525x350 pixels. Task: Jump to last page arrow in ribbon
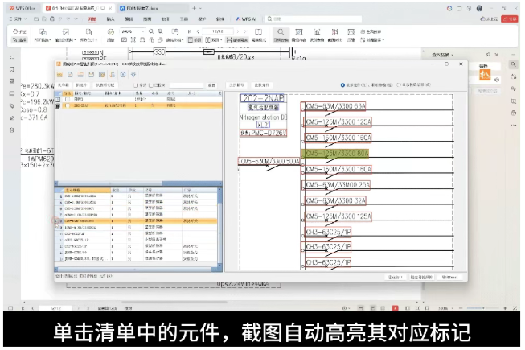coord(245,31)
